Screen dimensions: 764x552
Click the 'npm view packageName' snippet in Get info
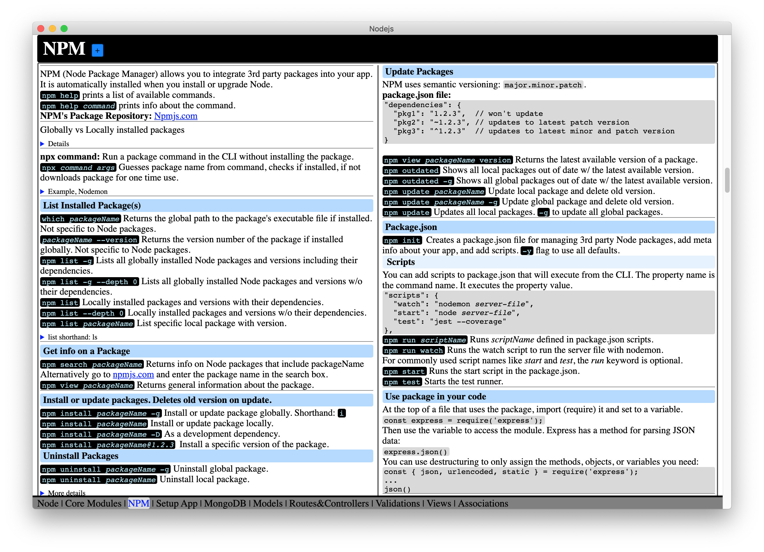pos(87,385)
